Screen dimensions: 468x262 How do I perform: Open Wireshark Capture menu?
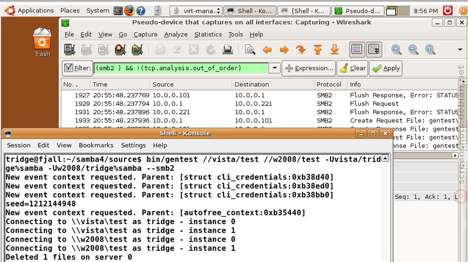point(145,34)
